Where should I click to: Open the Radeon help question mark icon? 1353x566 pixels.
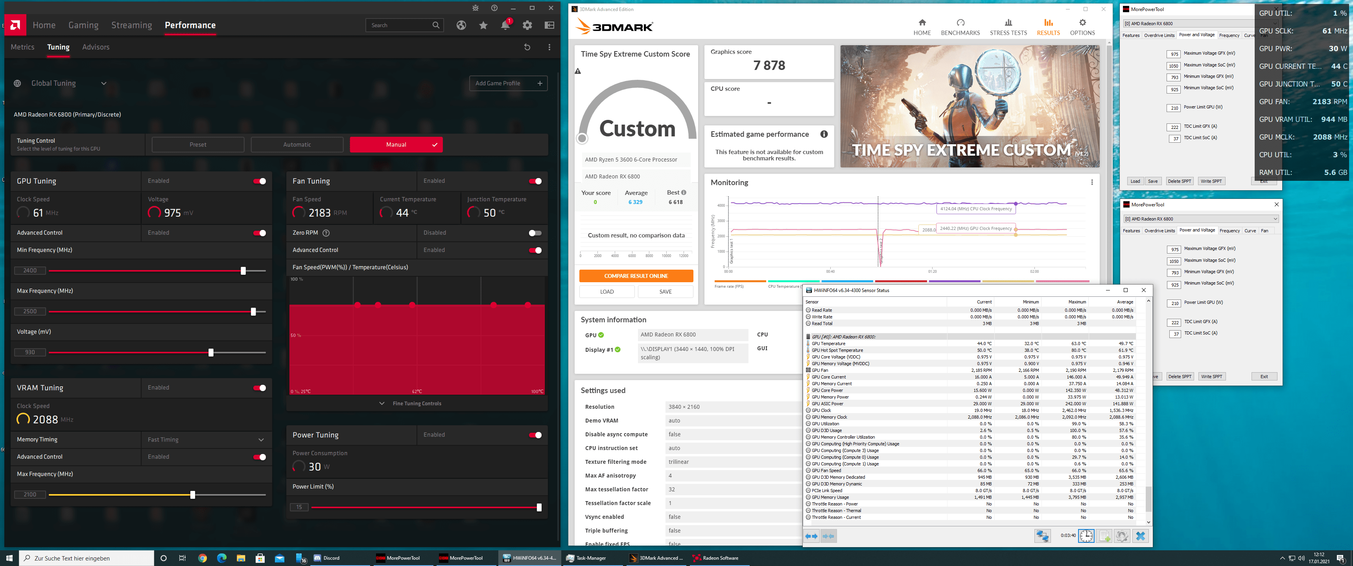[494, 8]
